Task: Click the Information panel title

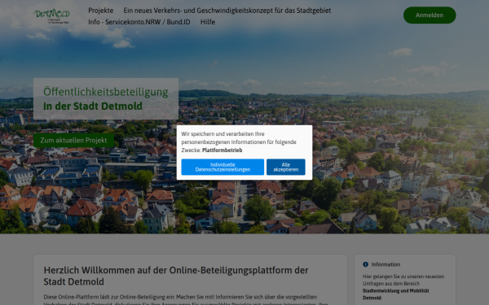Action: (x=385, y=264)
